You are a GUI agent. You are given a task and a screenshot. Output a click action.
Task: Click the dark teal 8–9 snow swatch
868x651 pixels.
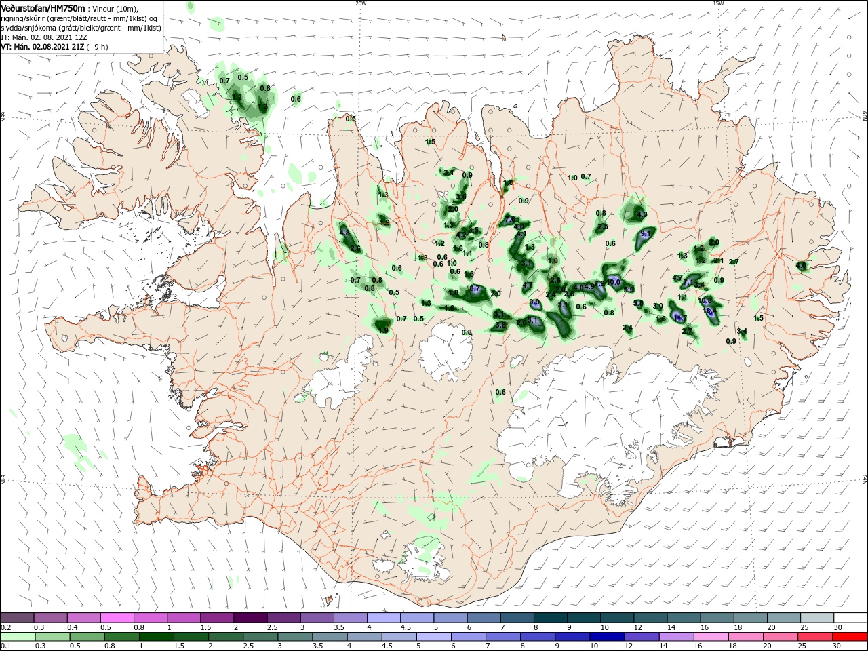point(550,617)
